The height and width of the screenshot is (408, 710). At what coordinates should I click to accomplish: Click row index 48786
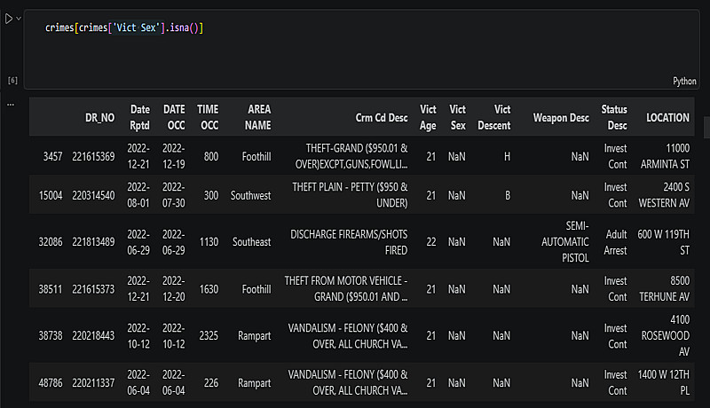coord(51,383)
